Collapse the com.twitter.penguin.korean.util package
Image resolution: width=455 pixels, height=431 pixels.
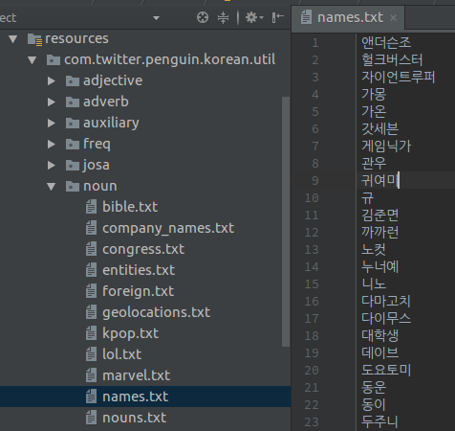tap(32, 60)
